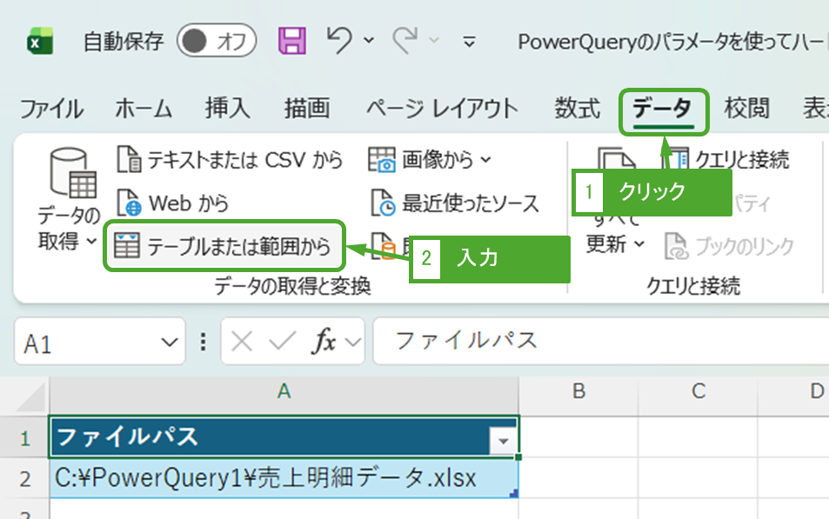This screenshot has width=829, height=519.
Task: Open the ファイルパス column filter dropdown
Action: tap(503, 442)
